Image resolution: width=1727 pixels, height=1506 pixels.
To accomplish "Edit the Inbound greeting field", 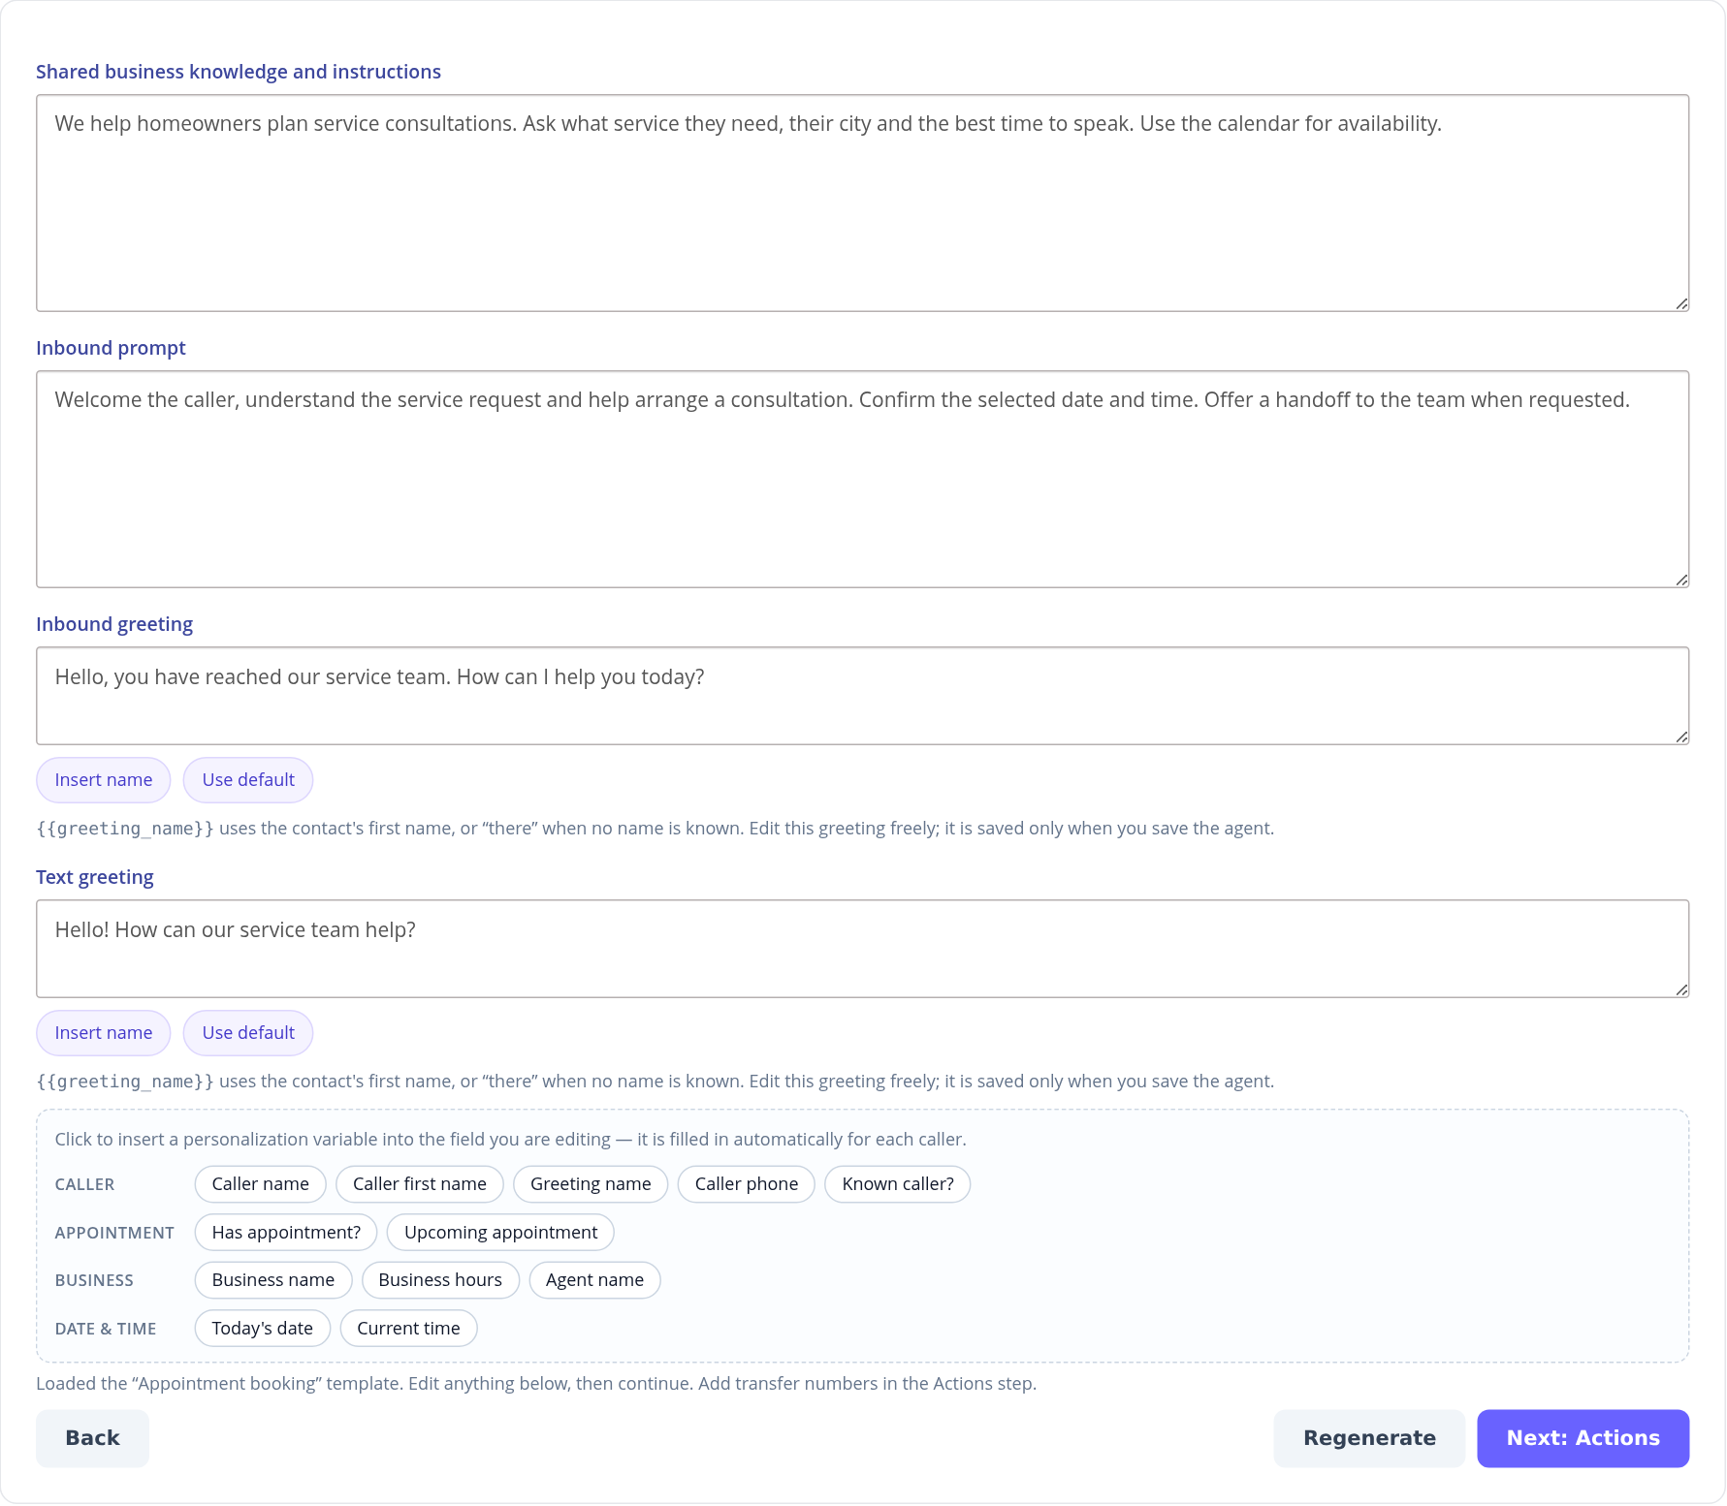I will pyautogui.click(x=862, y=696).
